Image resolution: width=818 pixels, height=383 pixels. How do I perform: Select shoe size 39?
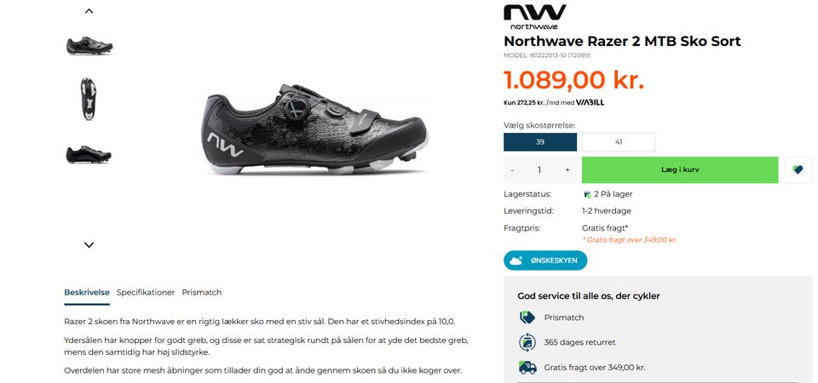point(540,142)
